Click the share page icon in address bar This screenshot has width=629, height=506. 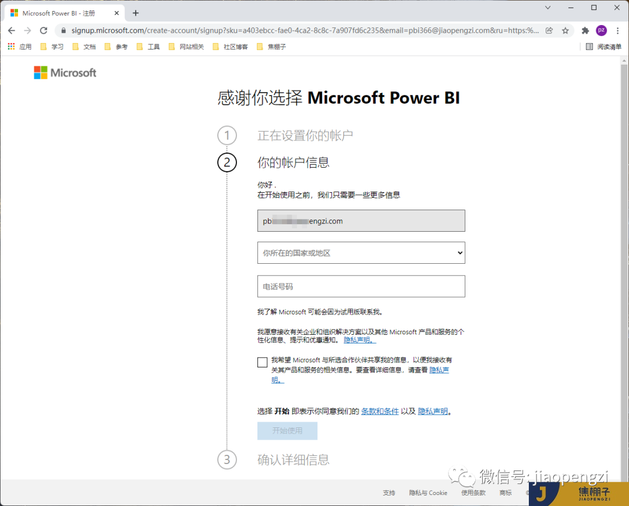click(x=549, y=30)
